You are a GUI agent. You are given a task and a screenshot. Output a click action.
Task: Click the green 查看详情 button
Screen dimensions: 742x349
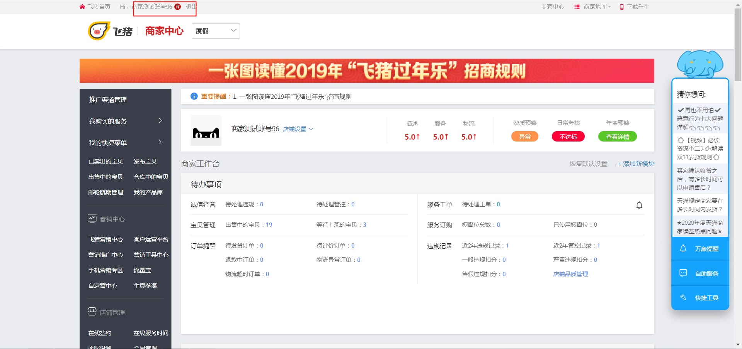(618, 137)
